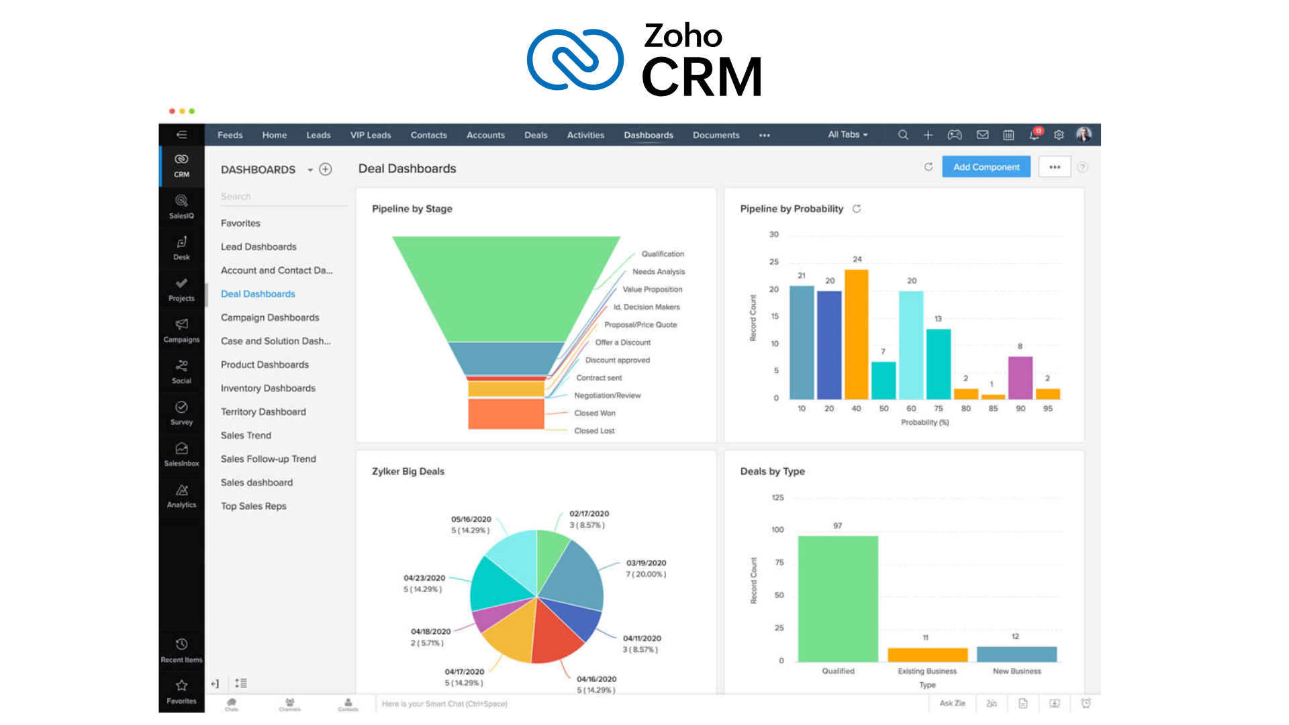
Task: Select Sales Trend in the list
Action: [x=246, y=436]
